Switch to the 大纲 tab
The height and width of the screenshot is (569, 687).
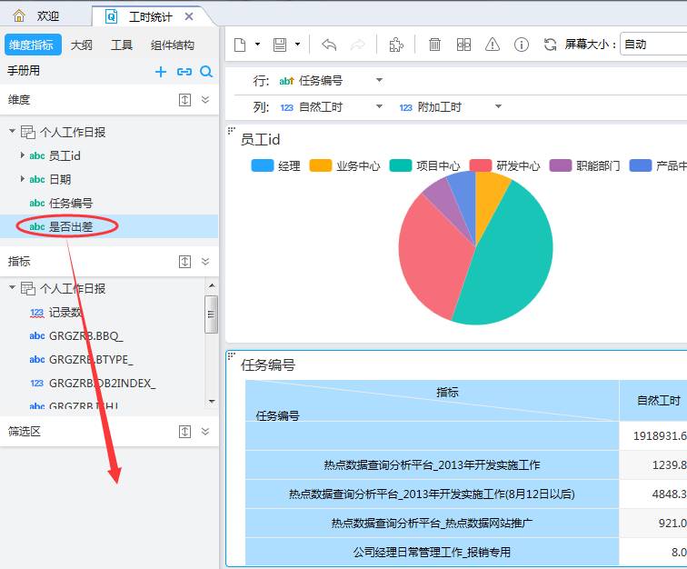pyautogui.click(x=82, y=45)
